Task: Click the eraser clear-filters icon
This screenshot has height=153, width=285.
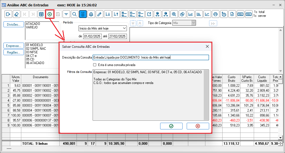Action: coord(16,14)
